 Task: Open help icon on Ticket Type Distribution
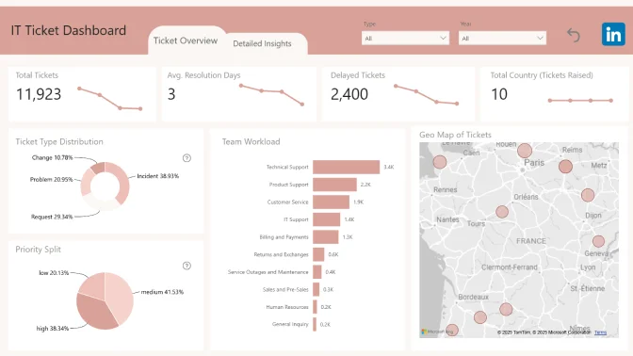pyautogui.click(x=187, y=158)
